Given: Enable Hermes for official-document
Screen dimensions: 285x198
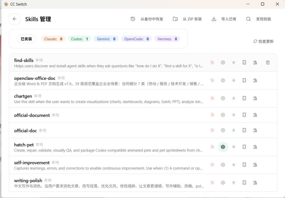Looking at the screenshot, I should (255, 115).
